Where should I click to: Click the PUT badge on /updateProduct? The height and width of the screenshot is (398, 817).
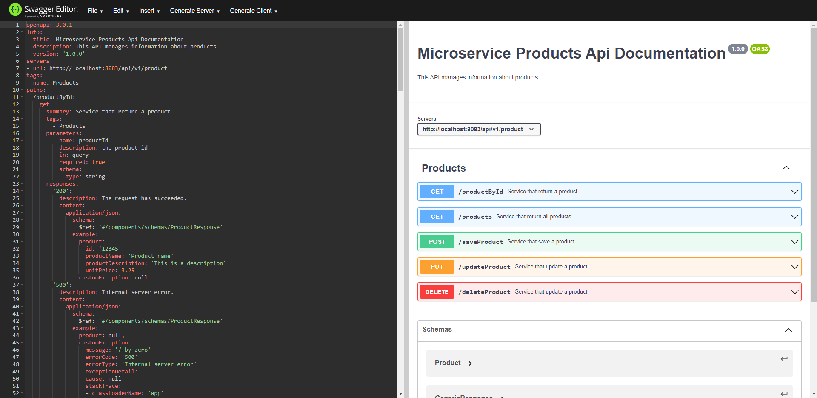point(437,266)
